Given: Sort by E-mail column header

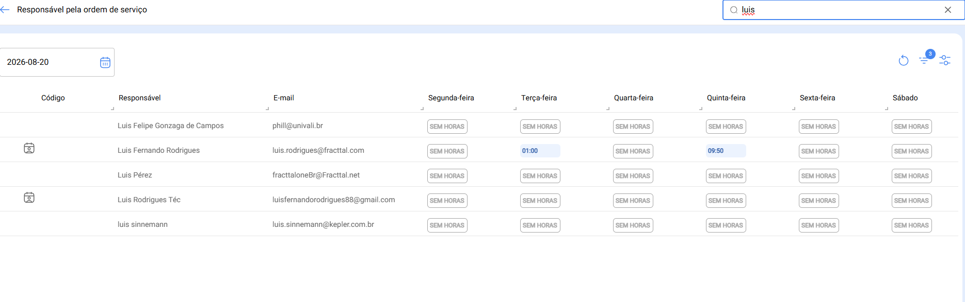Looking at the screenshot, I should [x=284, y=98].
